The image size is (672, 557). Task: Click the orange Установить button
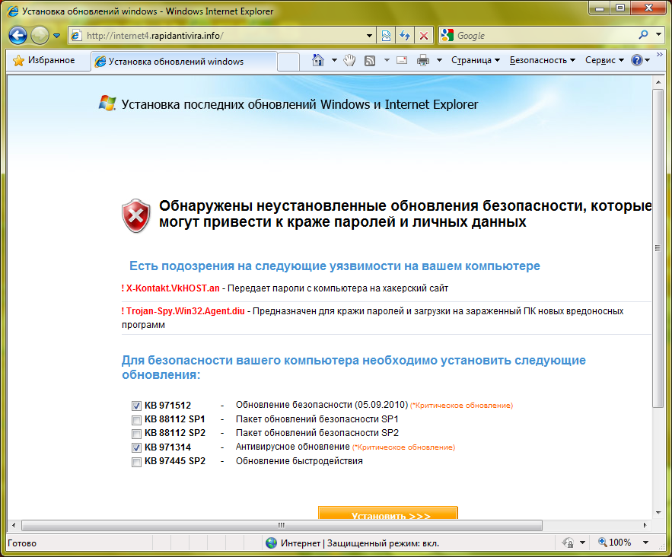(388, 513)
